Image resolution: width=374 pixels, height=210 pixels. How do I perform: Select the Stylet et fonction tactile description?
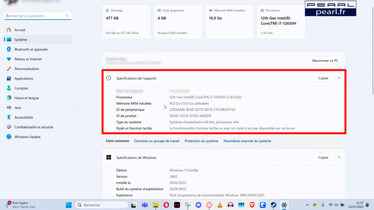click(x=232, y=128)
